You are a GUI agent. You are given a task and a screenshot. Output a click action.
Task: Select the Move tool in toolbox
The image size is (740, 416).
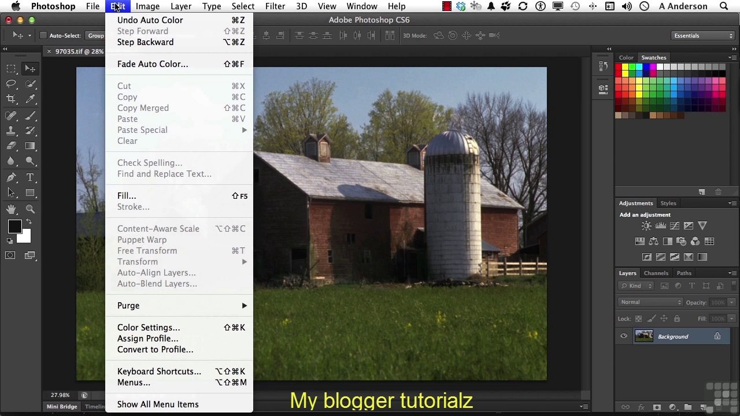pos(30,69)
